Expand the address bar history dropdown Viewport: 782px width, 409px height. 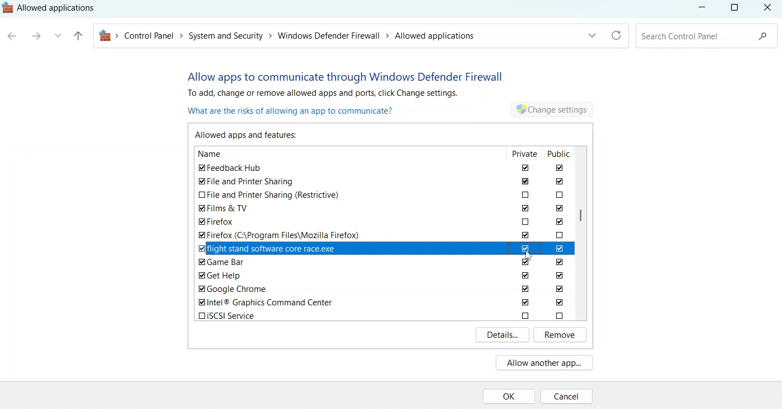point(592,36)
